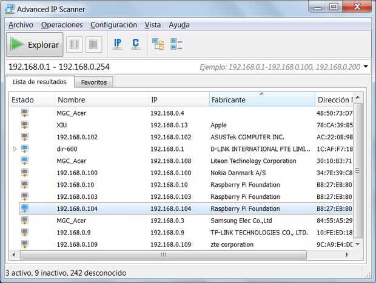
Task: Sort by the Estado column header
Action: [32, 99]
